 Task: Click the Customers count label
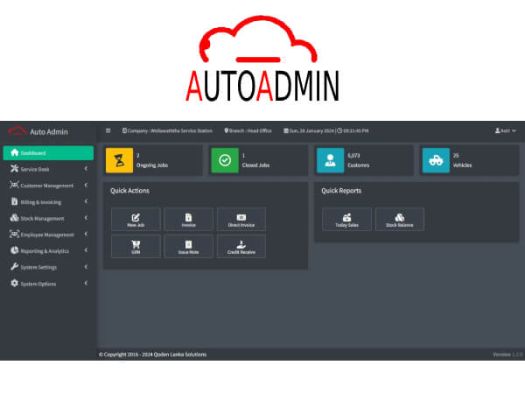[358, 165]
